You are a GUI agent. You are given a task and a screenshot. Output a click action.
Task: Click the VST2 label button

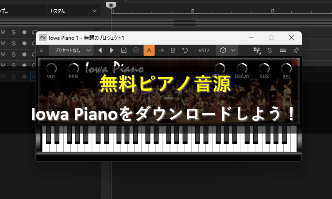(x=204, y=50)
